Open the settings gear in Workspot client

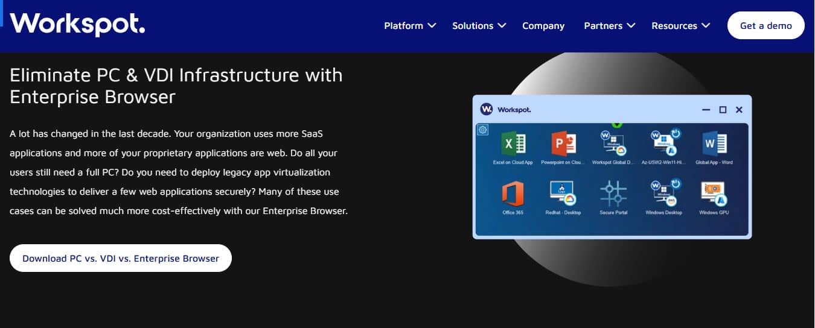483,130
